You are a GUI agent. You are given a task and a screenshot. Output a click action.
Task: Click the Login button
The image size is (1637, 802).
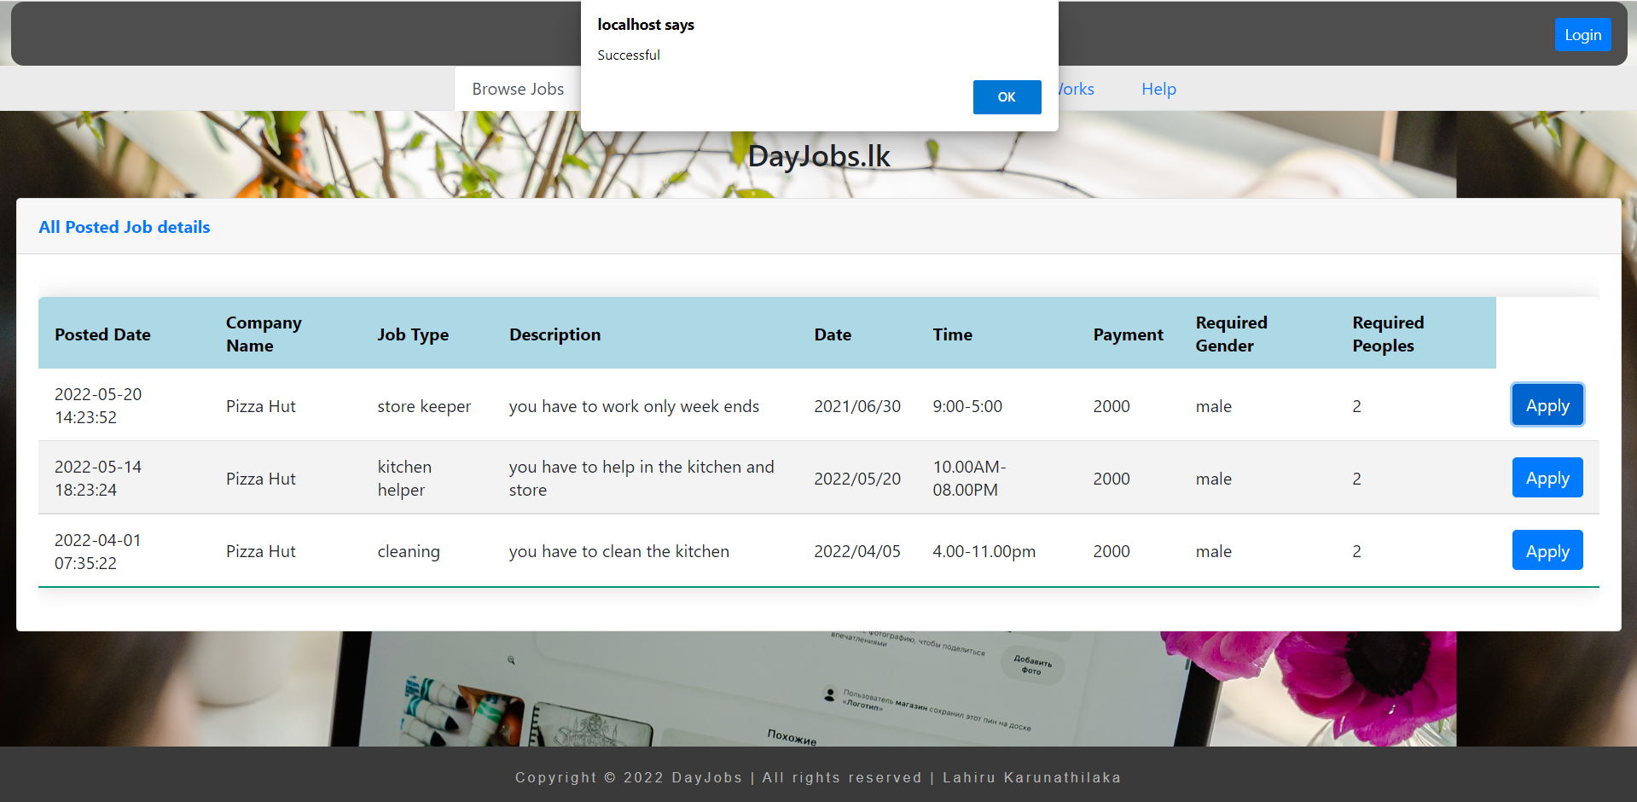[1582, 34]
